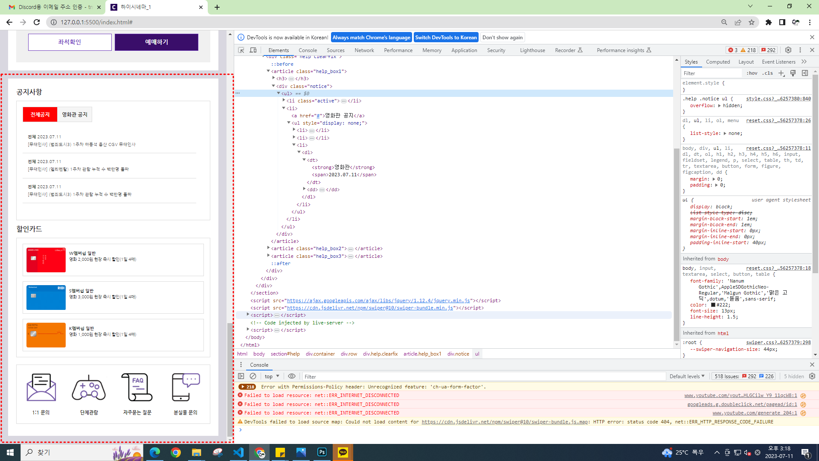
Task: Click the Switch DevTools to Korean button
Action: click(446, 37)
